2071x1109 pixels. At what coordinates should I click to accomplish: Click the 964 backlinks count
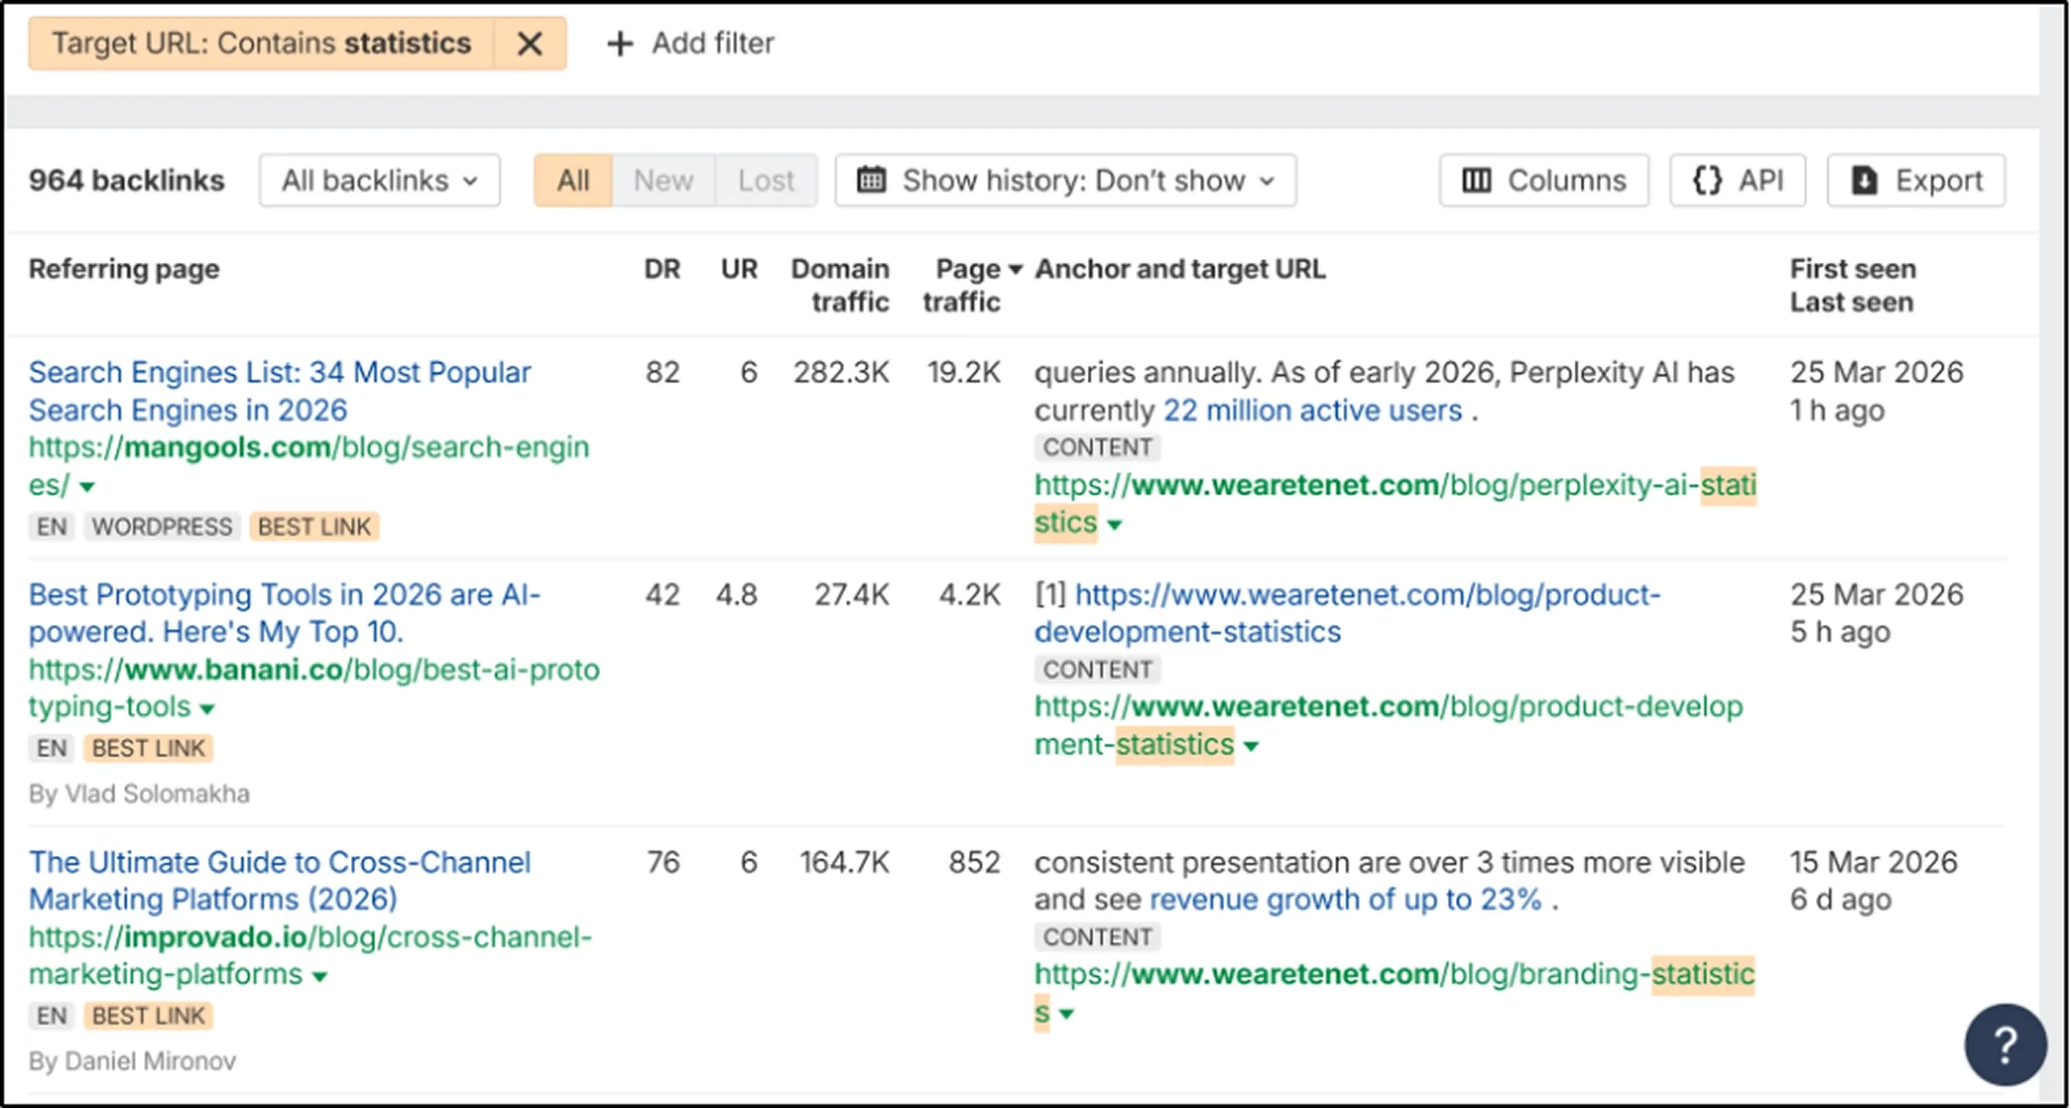pos(126,180)
